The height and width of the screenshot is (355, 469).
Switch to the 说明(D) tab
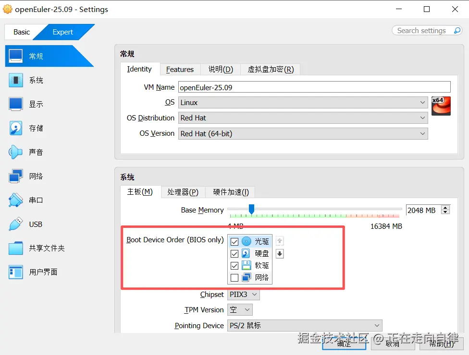tap(221, 69)
